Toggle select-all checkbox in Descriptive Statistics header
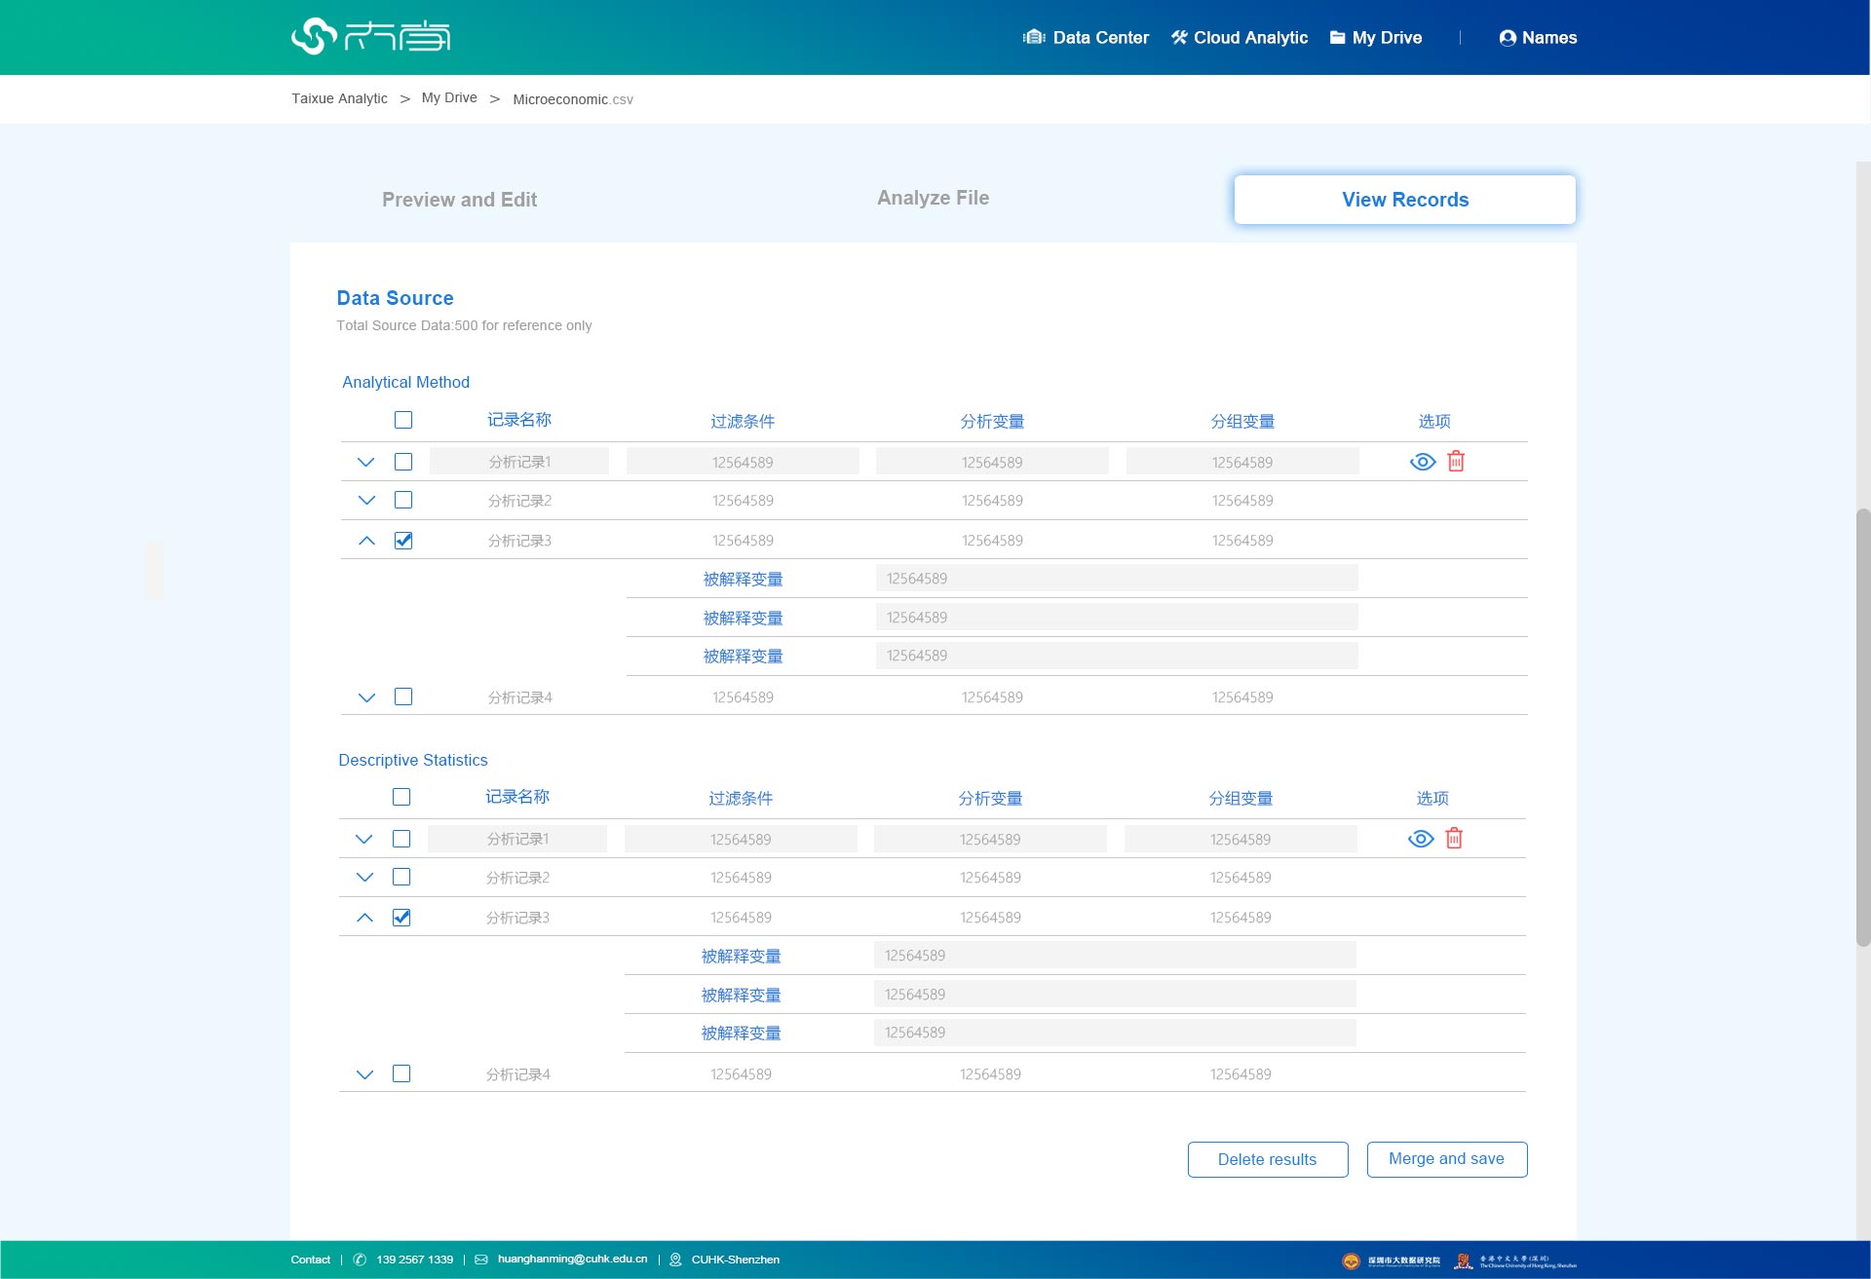Image resolution: width=1871 pixels, height=1279 pixels. coord(401,797)
